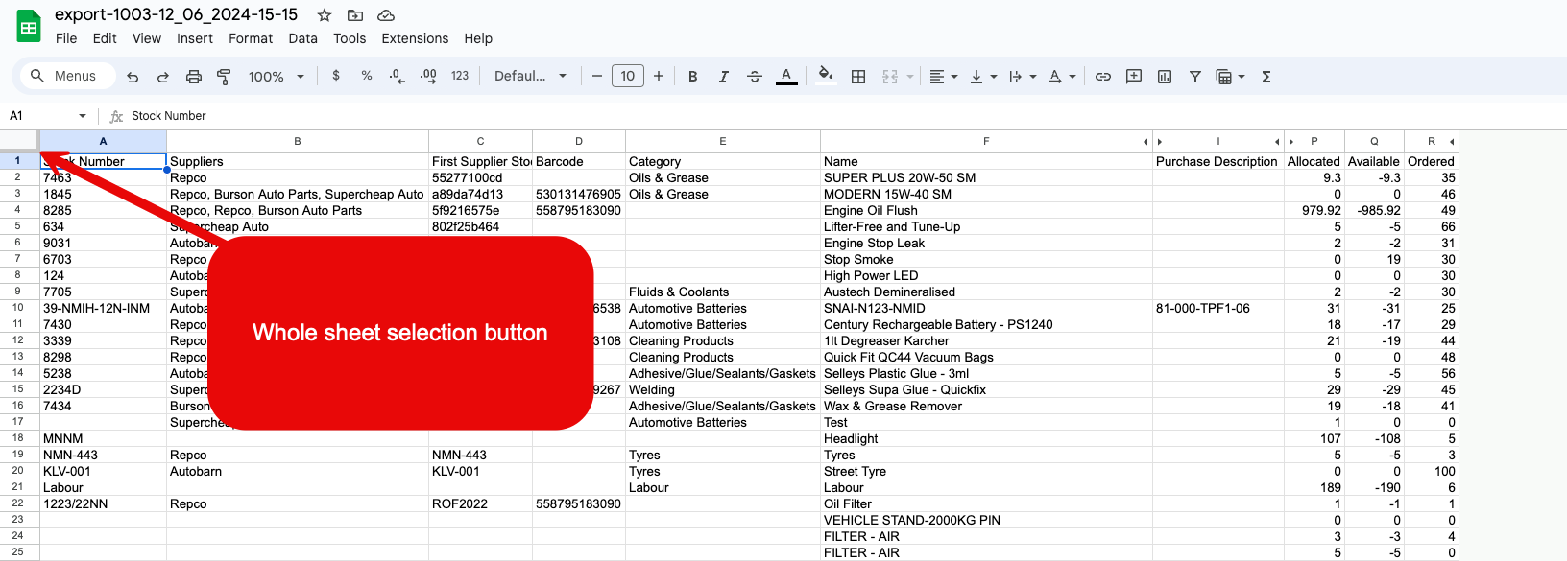Select row 10 header

[x=18, y=308]
